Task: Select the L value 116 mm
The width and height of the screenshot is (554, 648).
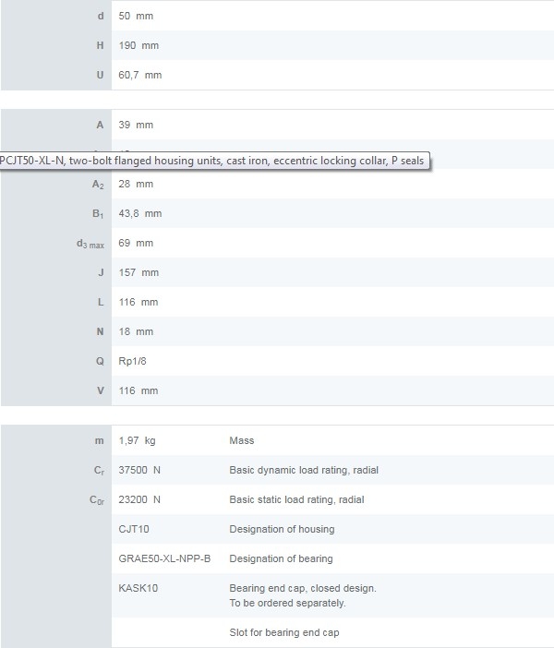Action: pyautogui.click(x=138, y=302)
